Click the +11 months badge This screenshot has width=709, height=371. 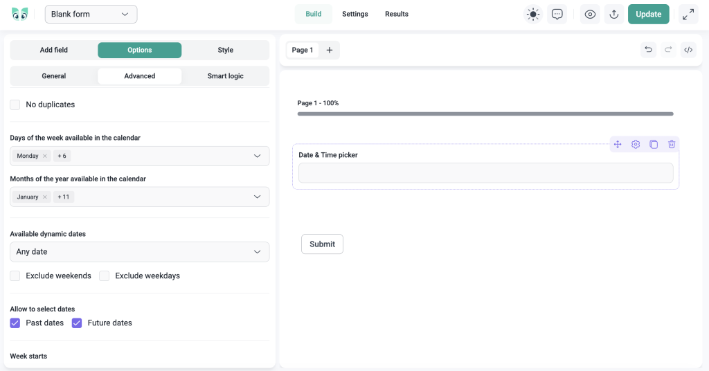64,197
